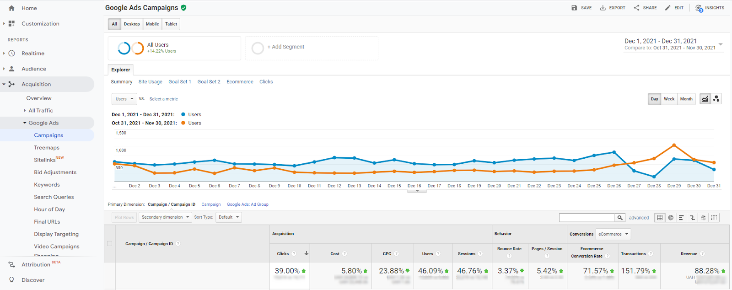732x290 pixels.
Task: Click help icon next to Campaign / Campaign ID
Action: coord(178,244)
